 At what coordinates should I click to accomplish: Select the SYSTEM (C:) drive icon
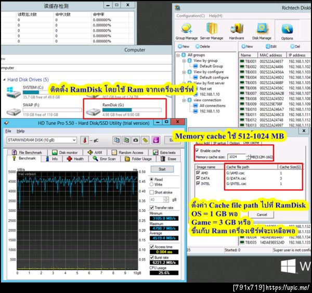[14, 93]
